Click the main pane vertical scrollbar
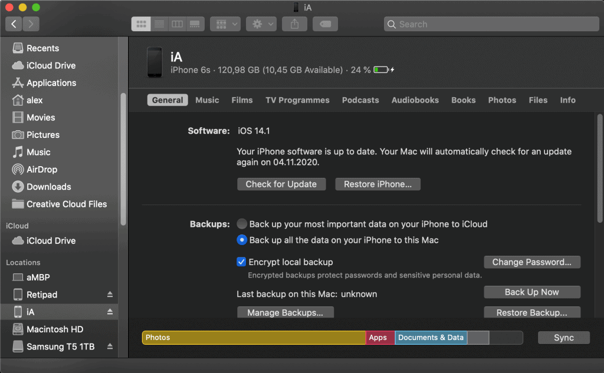Screen dimensions: 604x373 600,168
